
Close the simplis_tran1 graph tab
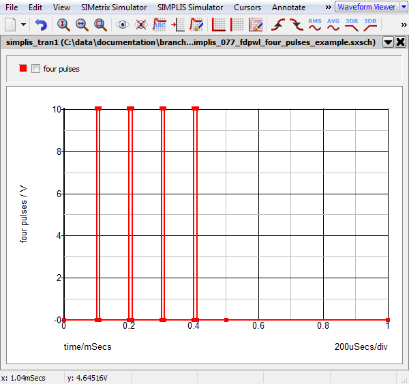pos(400,42)
